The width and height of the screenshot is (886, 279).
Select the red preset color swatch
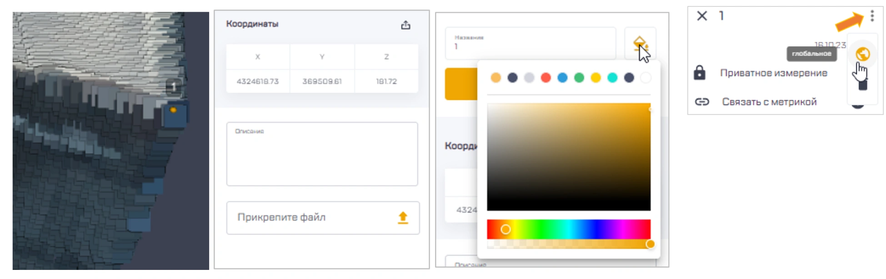546,78
